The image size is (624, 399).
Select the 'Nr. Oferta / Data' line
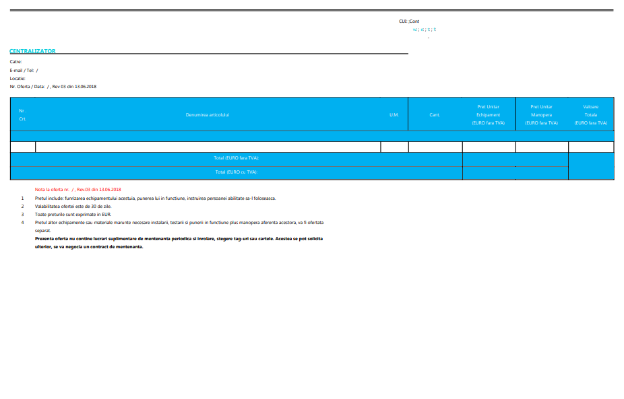click(53, 86)
